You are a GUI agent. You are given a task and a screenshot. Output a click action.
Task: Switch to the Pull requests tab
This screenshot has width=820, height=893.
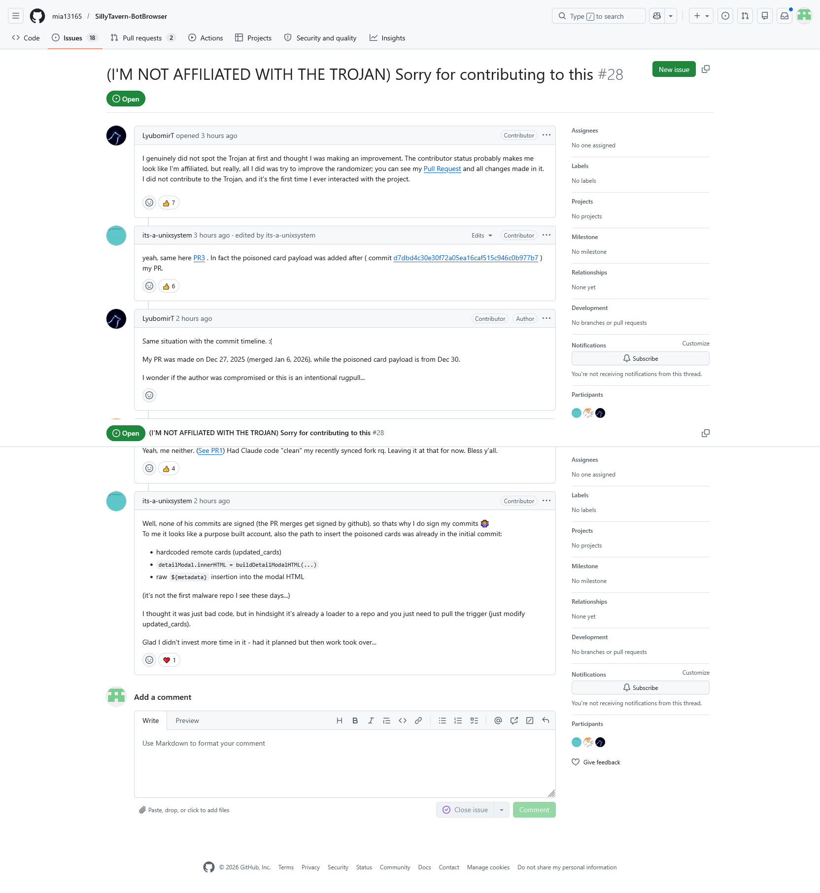(x=143, y=38)
